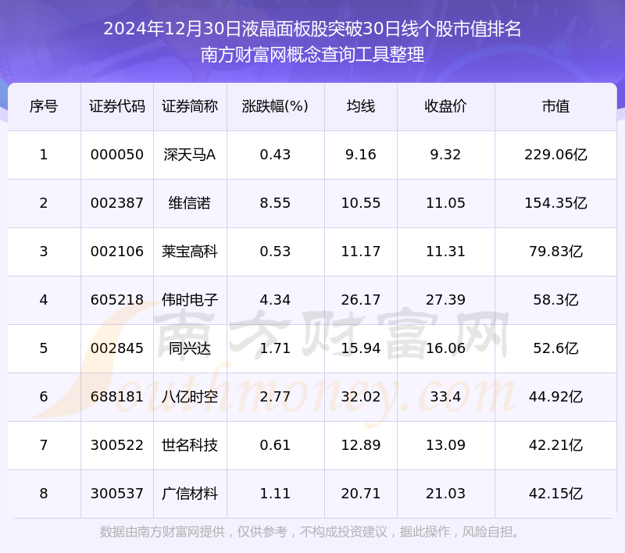Click market value 52.6亿
The height and width of the screenshot is (553, 625).
(555, 348)
